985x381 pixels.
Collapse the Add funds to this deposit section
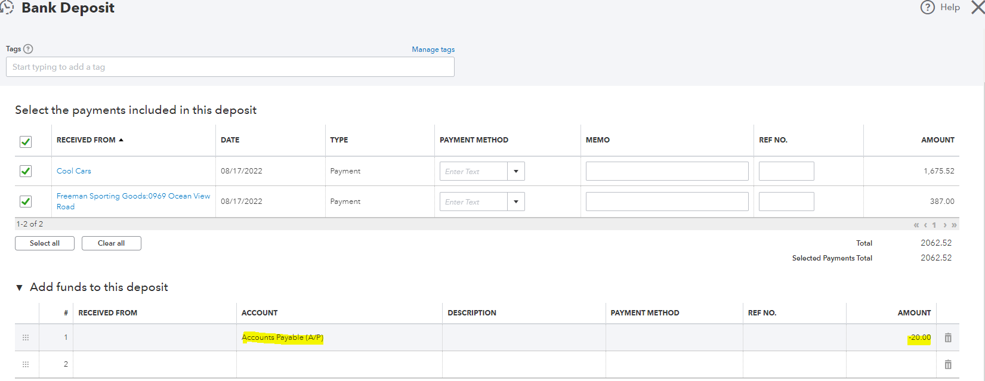coord(19,287)
